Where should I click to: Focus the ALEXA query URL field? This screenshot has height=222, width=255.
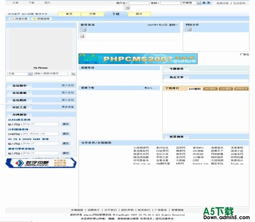(41, 124)
